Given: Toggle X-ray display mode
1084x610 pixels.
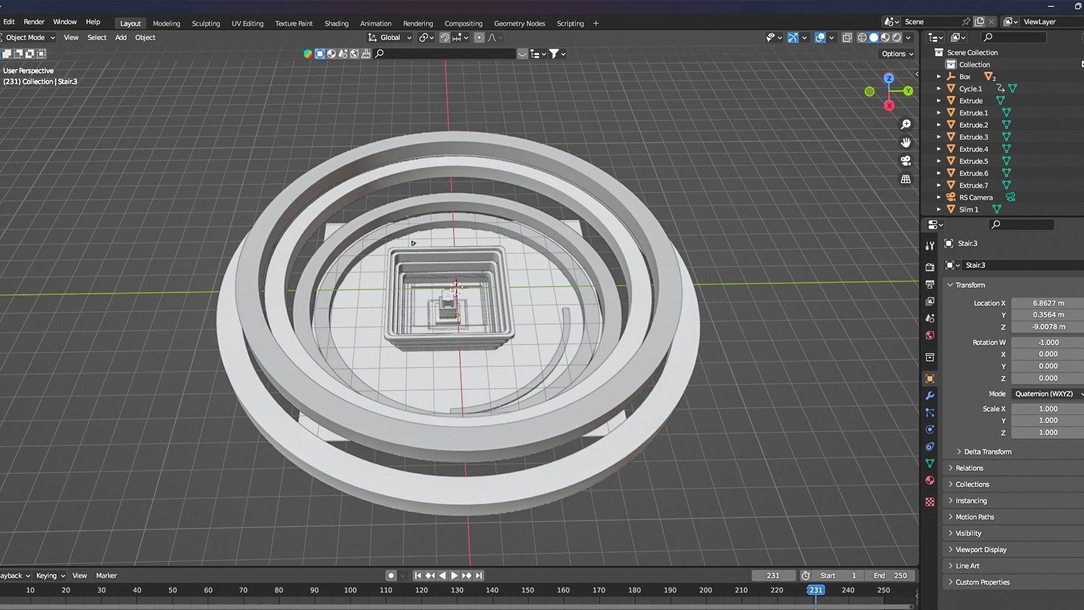Looking at the screenshot, I should click(847, 38).
